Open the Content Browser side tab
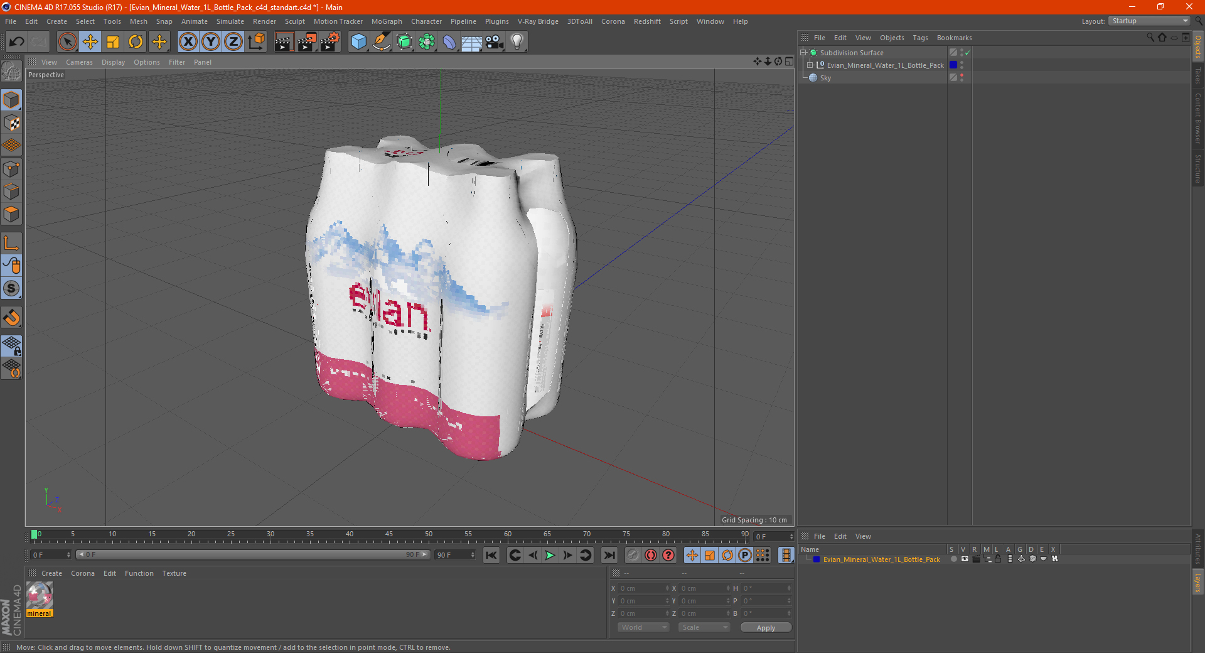Viewport: 1205px width, 653px height. (1198, 118)
